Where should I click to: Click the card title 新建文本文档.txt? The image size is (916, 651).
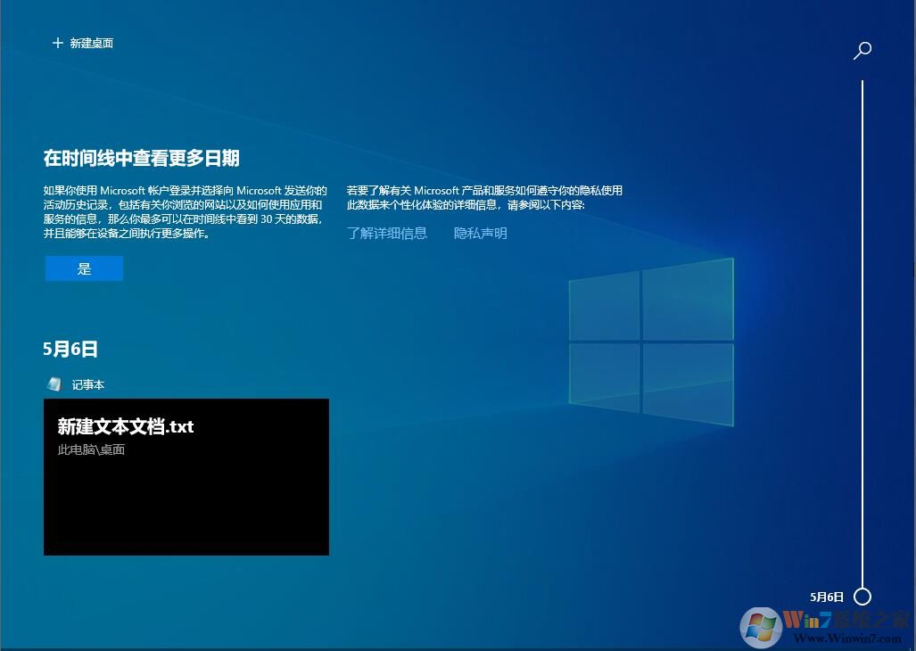coord(124,427)
